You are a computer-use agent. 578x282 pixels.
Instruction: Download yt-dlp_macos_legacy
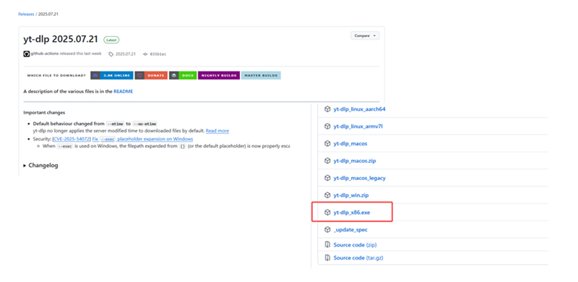(x=359, y=178)
